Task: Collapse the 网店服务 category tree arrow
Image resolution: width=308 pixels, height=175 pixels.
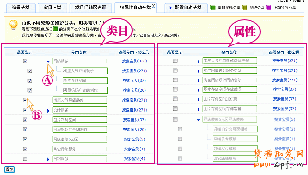Action: pyautogui.click(x=48, y=61)
